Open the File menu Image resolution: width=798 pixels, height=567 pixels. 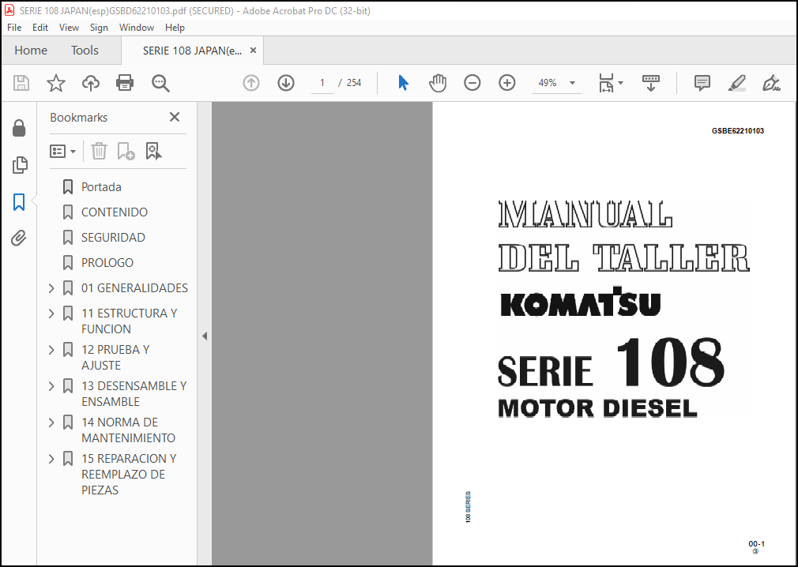click(14, 28)
